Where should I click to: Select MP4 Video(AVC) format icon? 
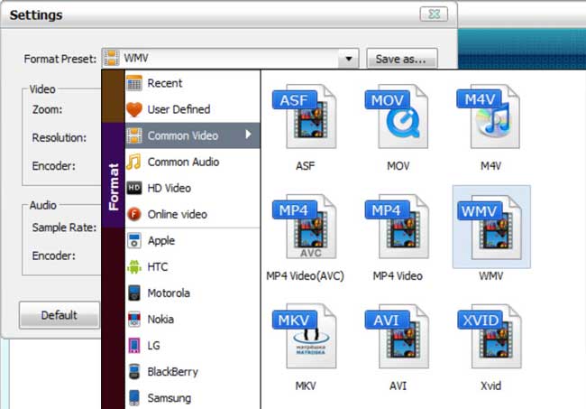305,227
